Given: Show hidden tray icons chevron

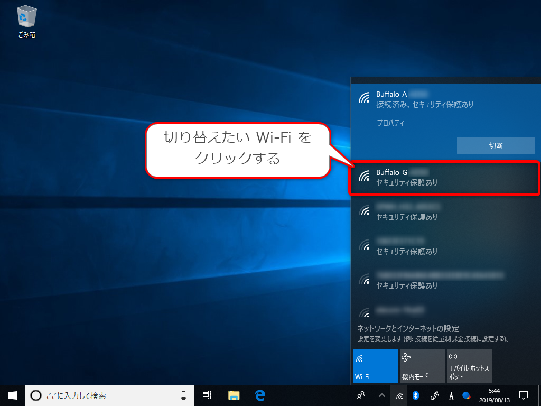Looking at the screenshot, I should coord(381,395).
